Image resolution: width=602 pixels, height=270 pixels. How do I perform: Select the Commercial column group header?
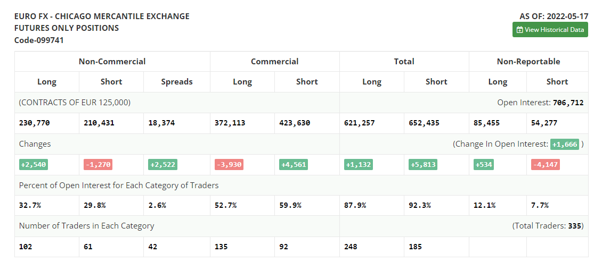(274, 61)
